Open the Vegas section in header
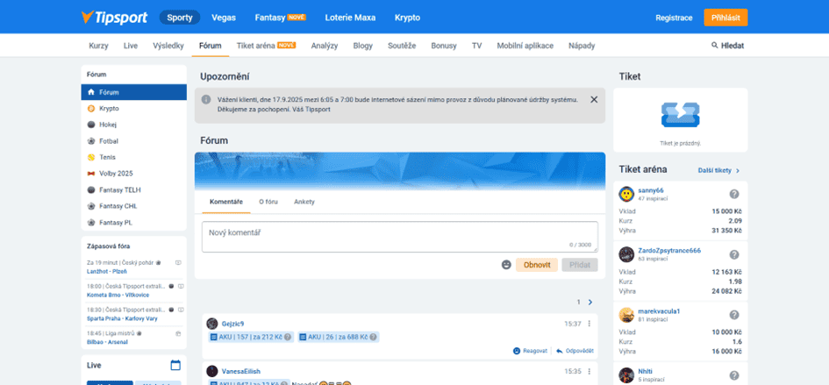 pyautogui.click(x=224, y=18)
